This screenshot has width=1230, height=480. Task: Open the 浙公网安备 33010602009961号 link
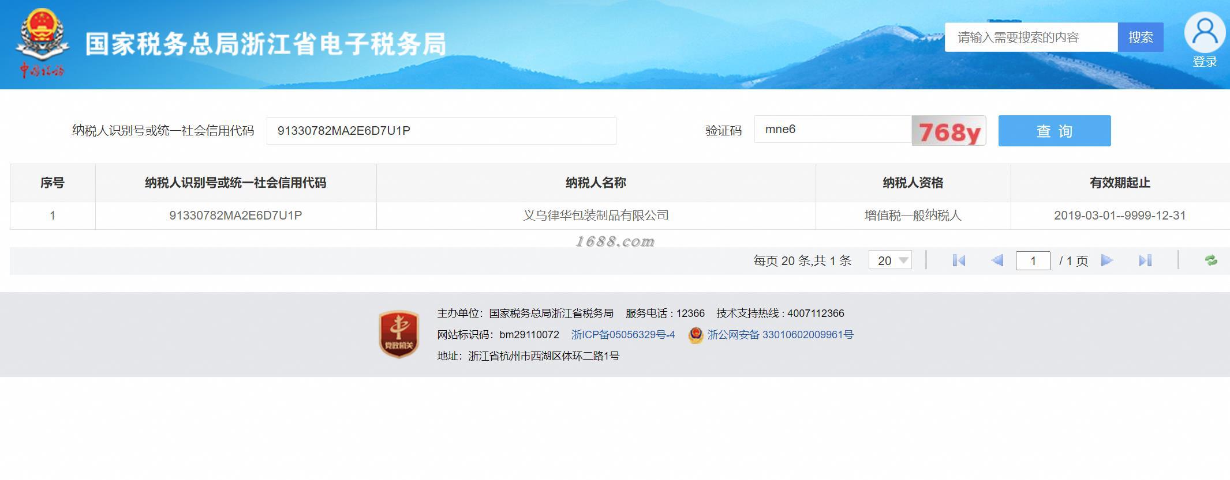[780, 335]
